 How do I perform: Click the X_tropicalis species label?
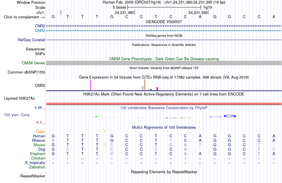point(35,163)
